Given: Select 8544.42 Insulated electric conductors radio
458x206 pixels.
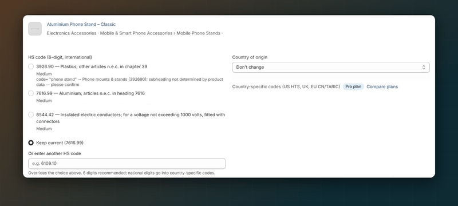Looking at the screenshot, I should click(x=31, y=114).
